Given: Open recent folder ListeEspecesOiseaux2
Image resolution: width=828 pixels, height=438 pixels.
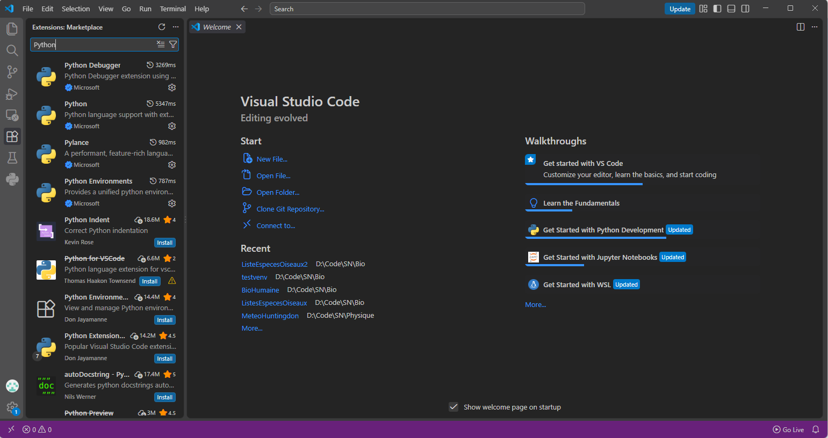Looking at the screenshot, I should click(275, 264).
